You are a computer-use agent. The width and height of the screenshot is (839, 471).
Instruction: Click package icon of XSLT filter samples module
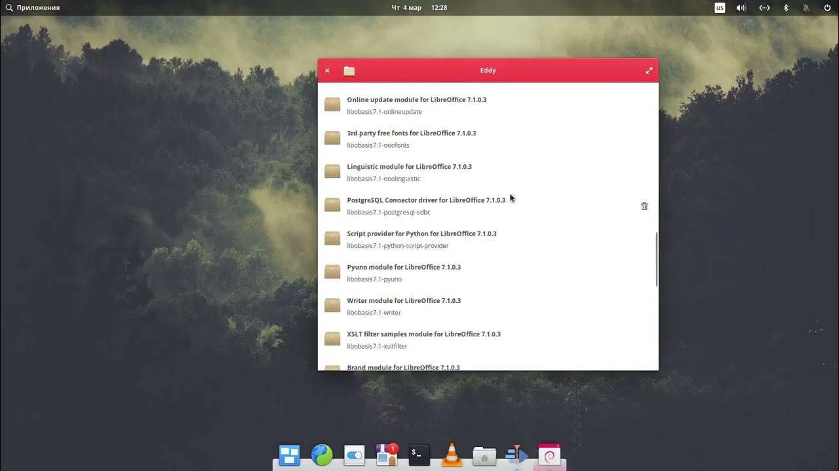[332, 339]
